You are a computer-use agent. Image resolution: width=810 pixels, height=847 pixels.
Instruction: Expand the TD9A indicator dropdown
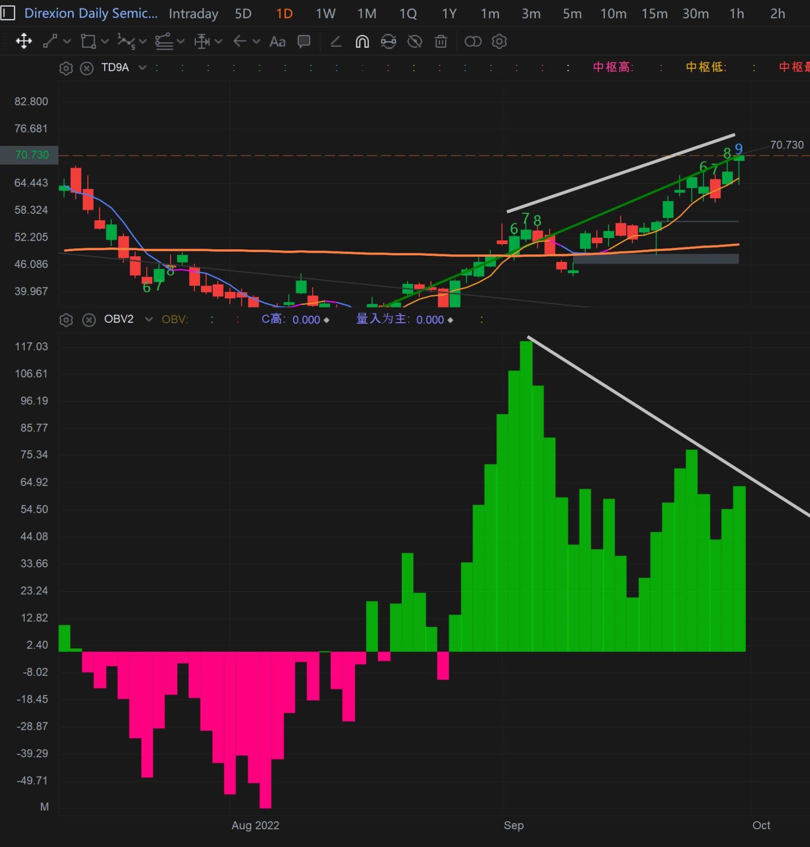tap(142, 67)
